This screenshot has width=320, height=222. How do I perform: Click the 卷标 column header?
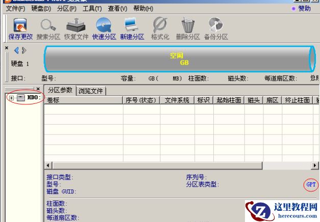click(x=84, y=100)
